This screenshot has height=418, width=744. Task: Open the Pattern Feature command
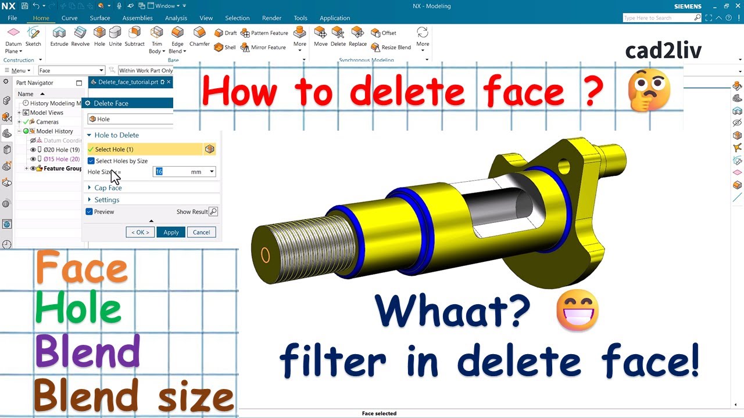pos(264,33)
